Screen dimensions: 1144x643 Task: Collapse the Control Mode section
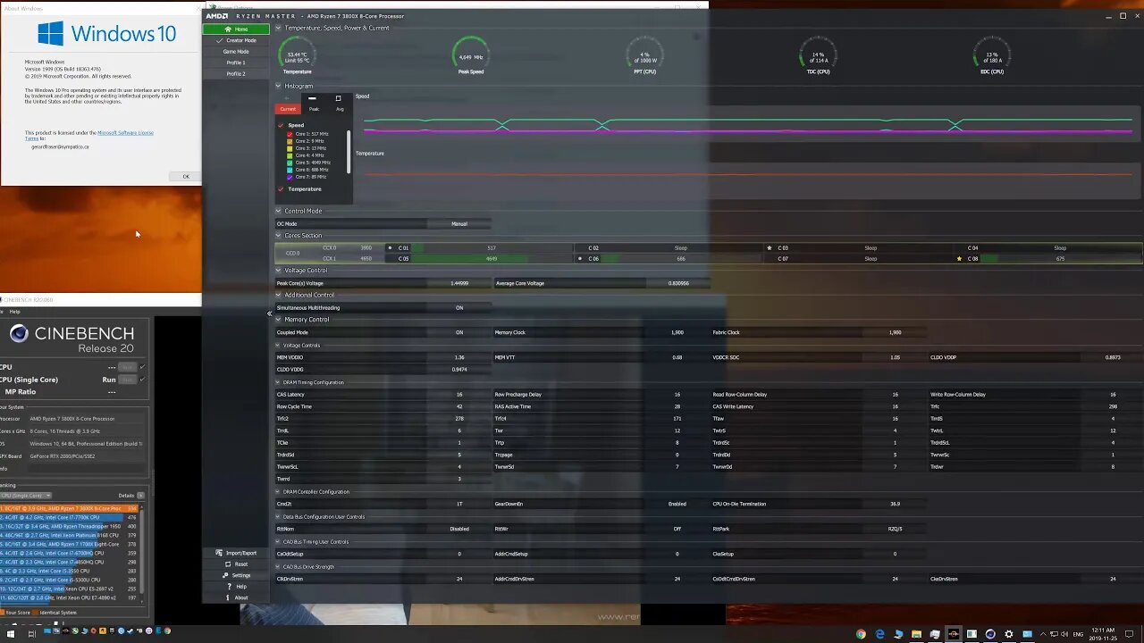point(279,211)
